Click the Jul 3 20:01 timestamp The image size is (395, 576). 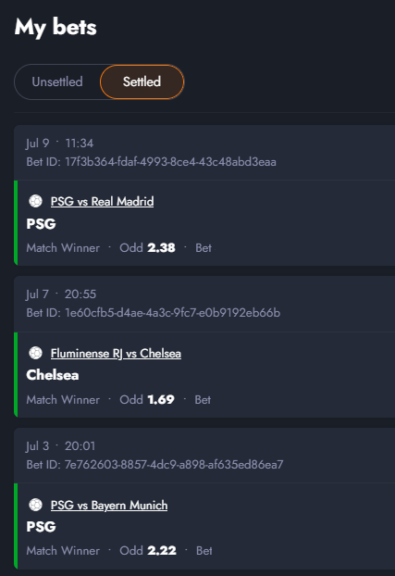coord(60,446)
